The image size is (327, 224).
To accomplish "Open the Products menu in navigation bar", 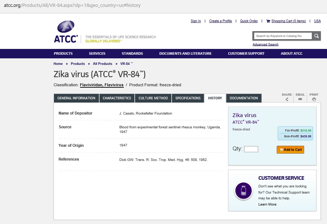I will coord(63,53).
